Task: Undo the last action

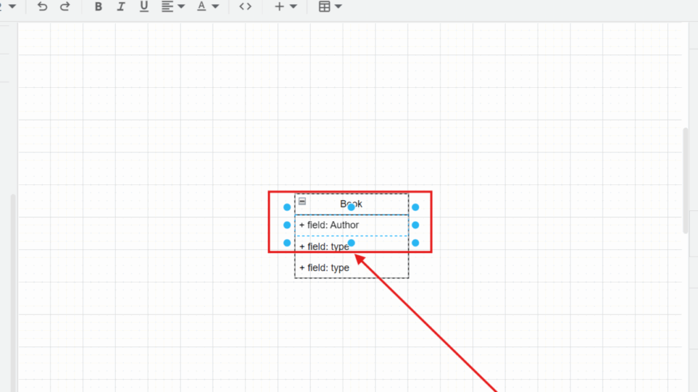Action: (x=42, y=6)
